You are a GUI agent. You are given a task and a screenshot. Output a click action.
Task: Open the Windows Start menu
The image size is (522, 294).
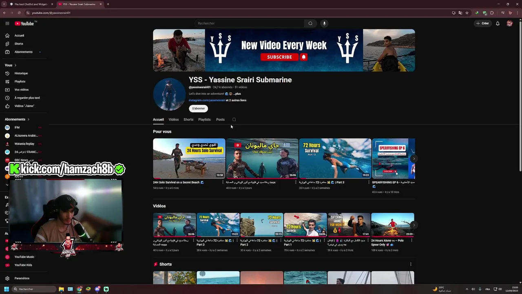click(x=7, y=289)
